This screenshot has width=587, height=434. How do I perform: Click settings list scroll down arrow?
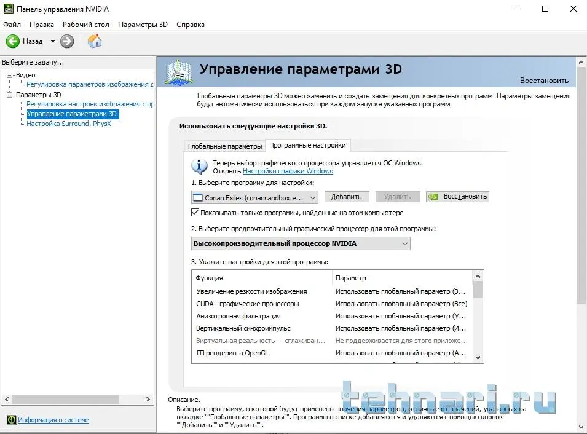(x=478, y=358)
